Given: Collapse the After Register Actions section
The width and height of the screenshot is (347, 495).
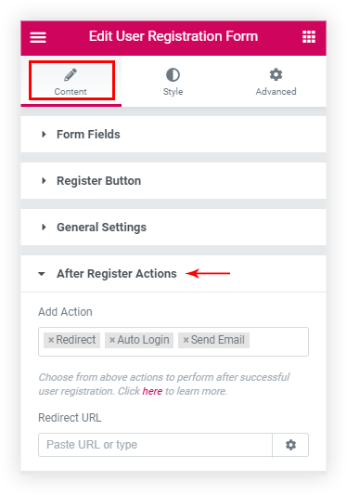Looking at the screenshot, I should click(x=173, y=274).
